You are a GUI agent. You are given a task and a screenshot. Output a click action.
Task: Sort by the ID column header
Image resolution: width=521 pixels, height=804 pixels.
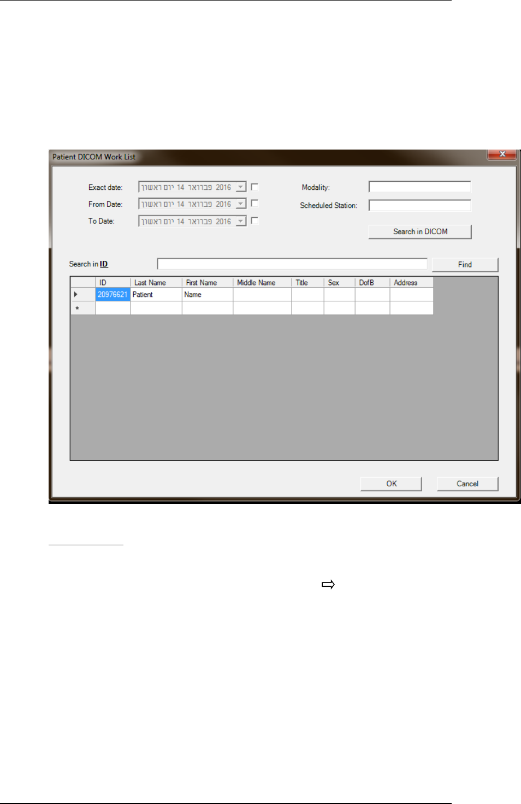coord(113,283)
